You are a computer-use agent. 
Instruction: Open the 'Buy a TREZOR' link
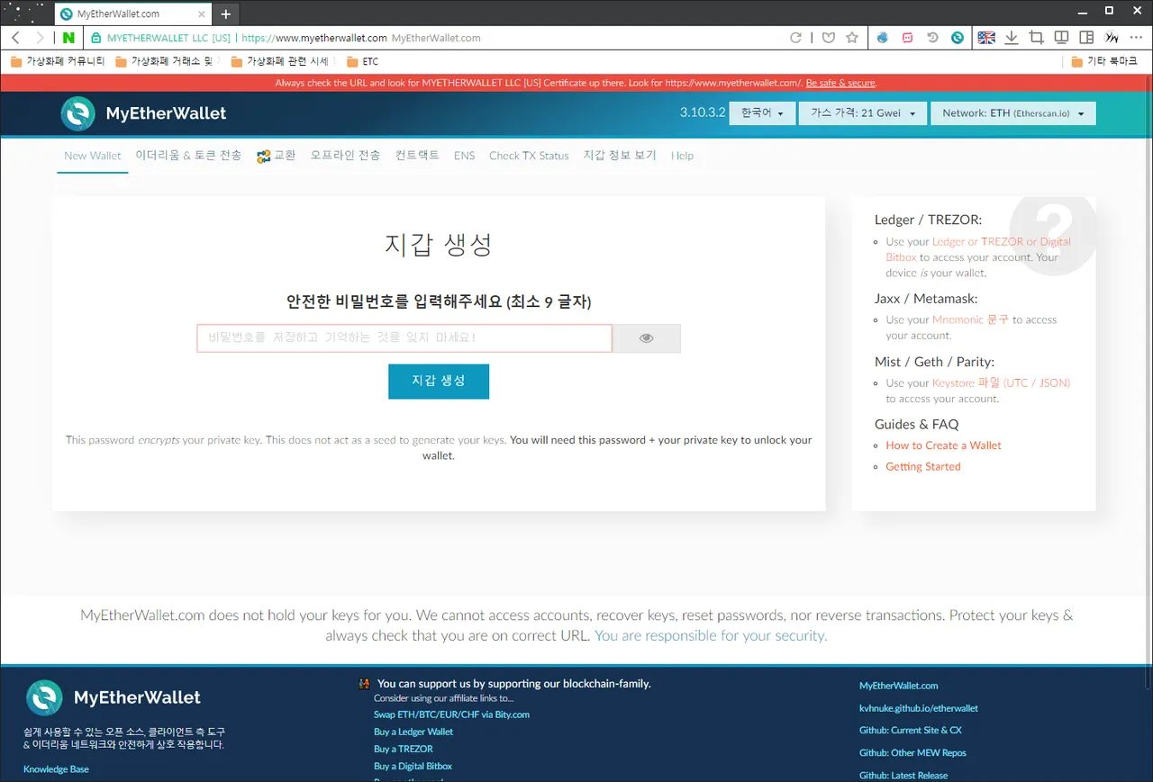[x=404, y=749]
